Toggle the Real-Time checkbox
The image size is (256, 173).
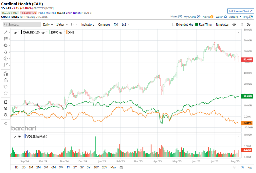[196, 24]
